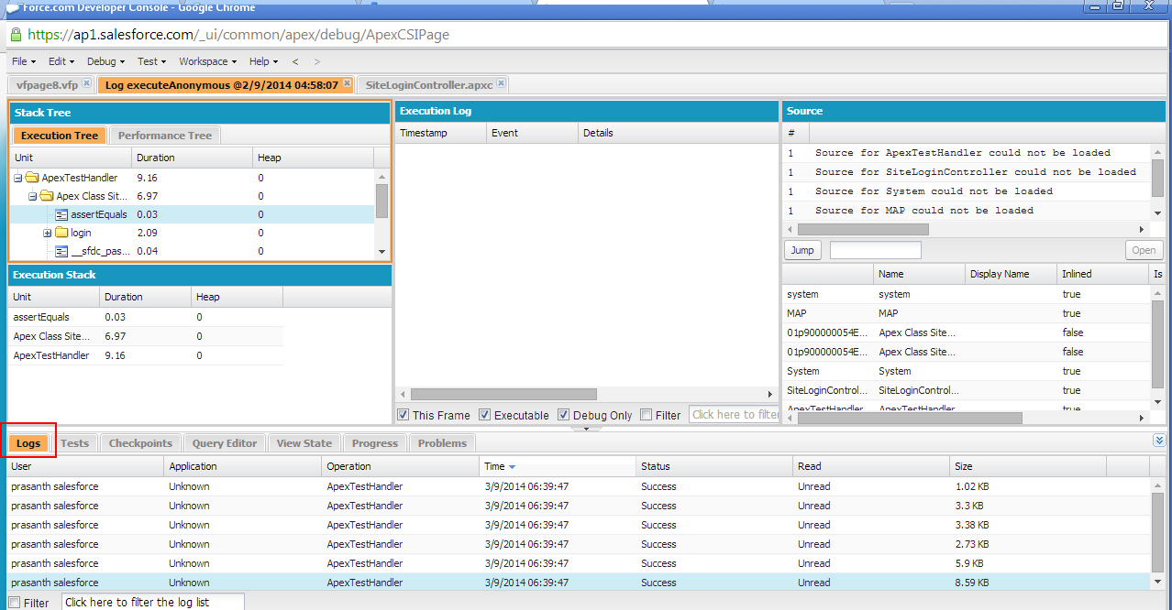Screen dimensions: 1172x610
Task: Open the File menu
Action: click(24, 61)
